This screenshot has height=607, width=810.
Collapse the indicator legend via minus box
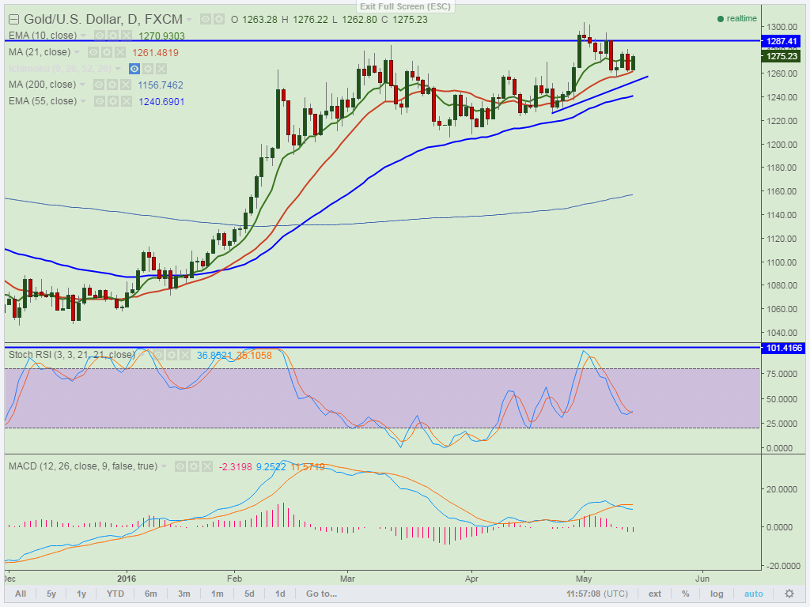(14, 20)
